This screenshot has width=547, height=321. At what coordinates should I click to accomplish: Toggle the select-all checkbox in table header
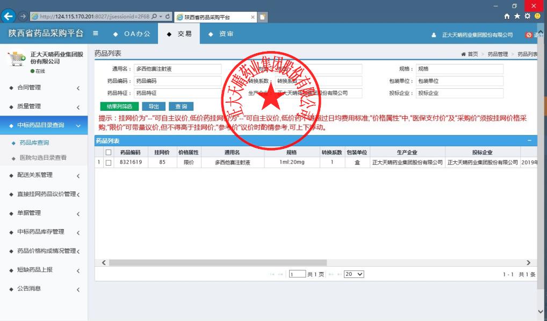[x=109, y=153]
